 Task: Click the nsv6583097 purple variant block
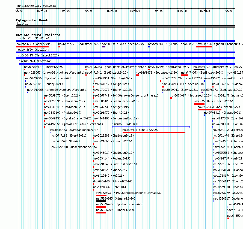pos(103,47)
